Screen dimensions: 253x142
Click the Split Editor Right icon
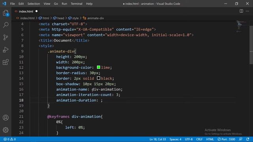pyautogui.click(x=241, y=11)
